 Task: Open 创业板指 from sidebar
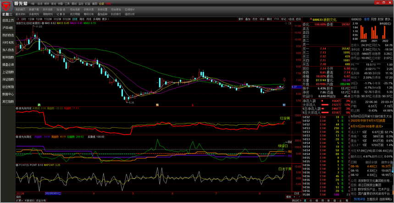tap(8, 87)
